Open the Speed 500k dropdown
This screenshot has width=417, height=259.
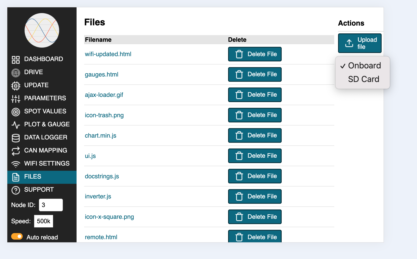point(44,221)
